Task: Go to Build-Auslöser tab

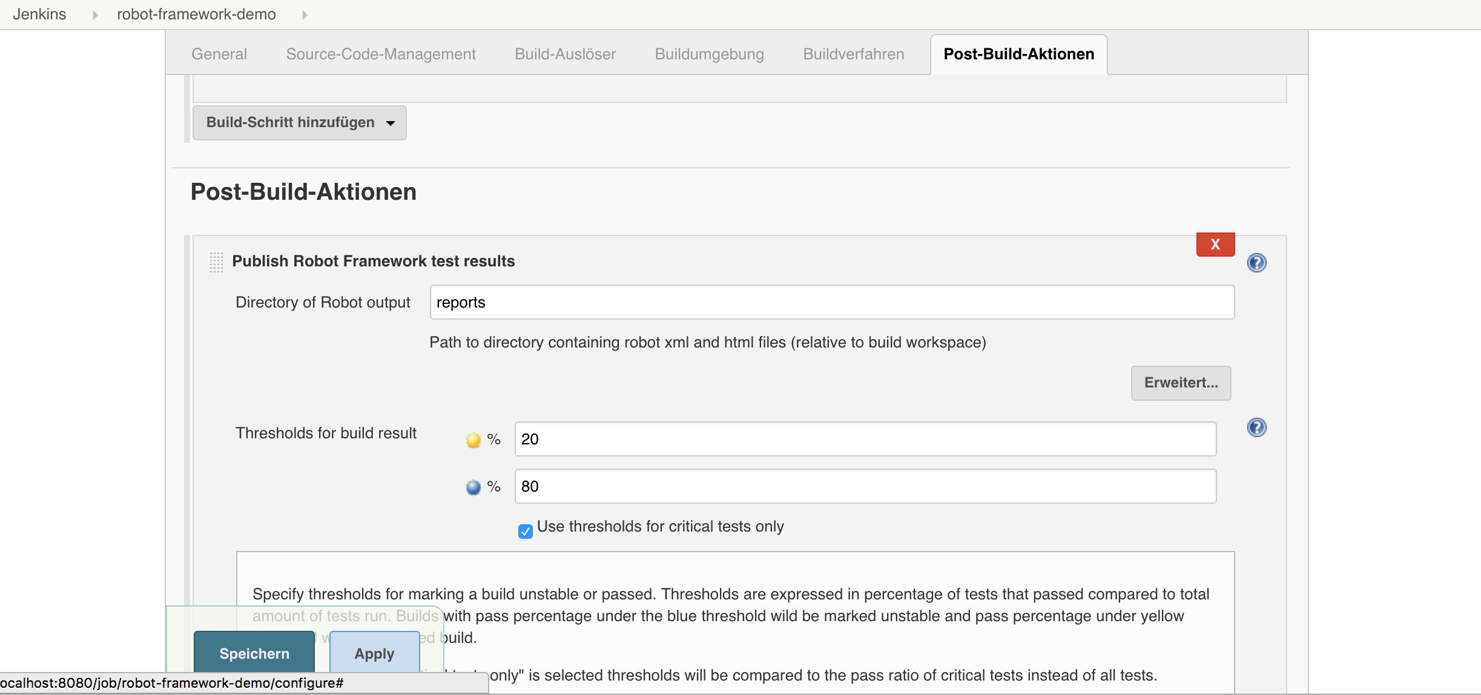Action: point(565,54)
